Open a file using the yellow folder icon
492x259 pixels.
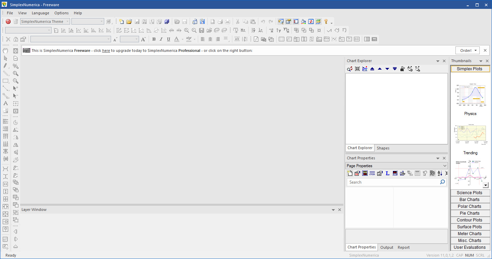click(x=129, y=21)
